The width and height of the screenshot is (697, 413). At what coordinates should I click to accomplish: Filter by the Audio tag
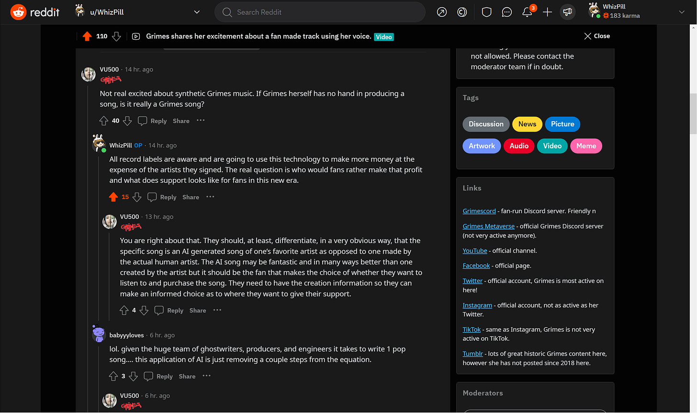pos(519,146)
